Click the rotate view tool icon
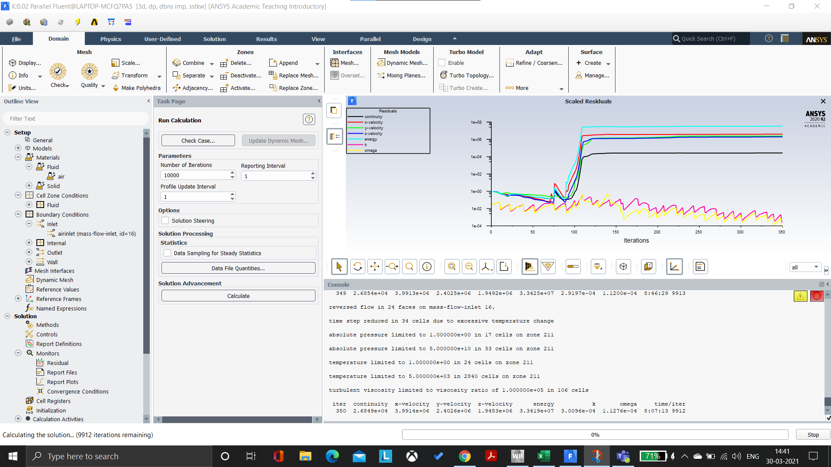This screenshot has height=467, width=831. pos(358,267)
